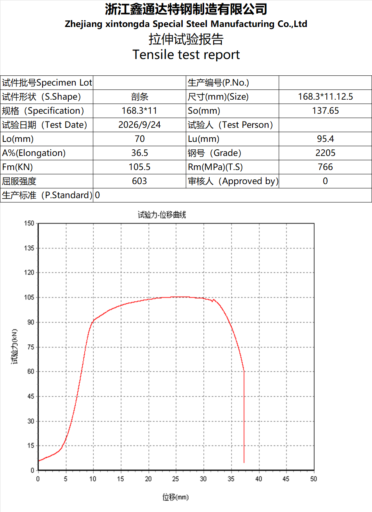Select the 'Rm(MPa)(T.S)' label cell

[232, 167]
